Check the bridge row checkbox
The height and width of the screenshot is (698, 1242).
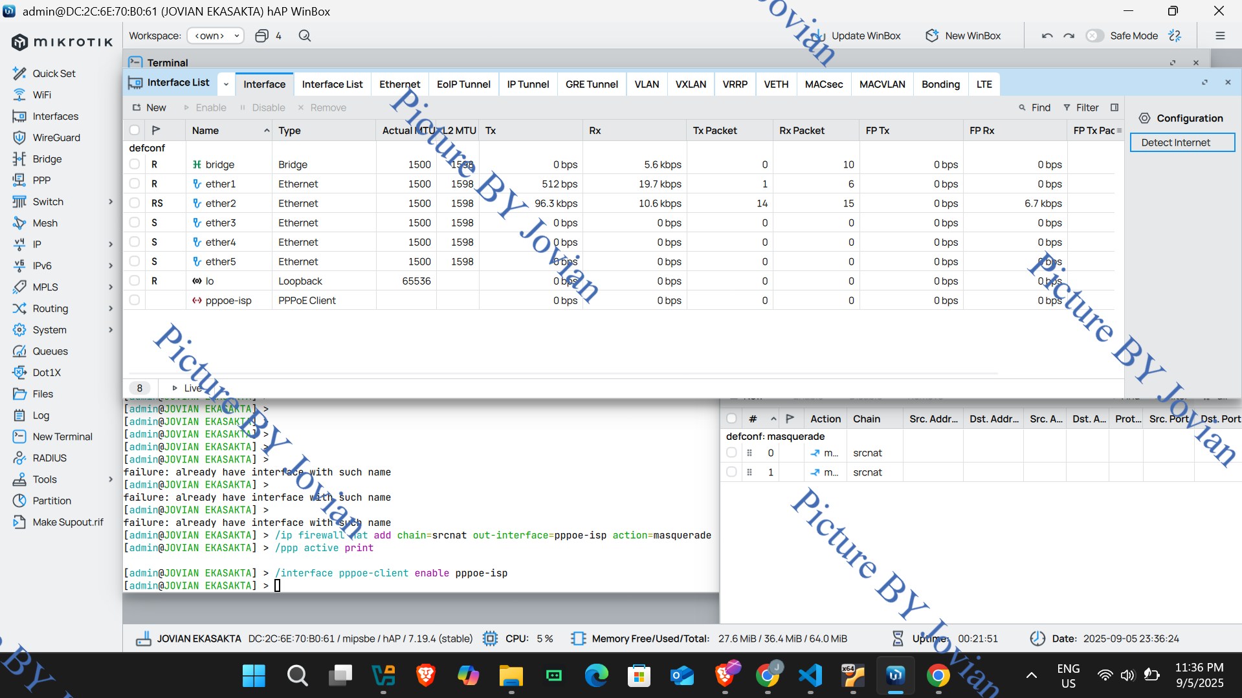tap(134, 164)
